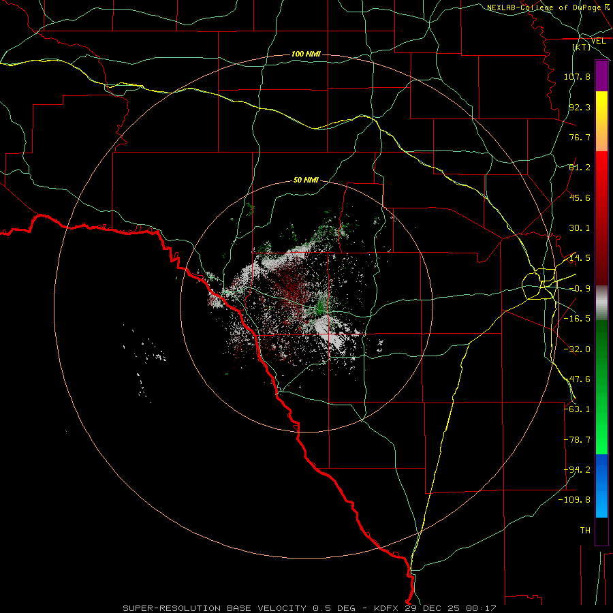Click the TH legend label

click(x=585, y=531)
